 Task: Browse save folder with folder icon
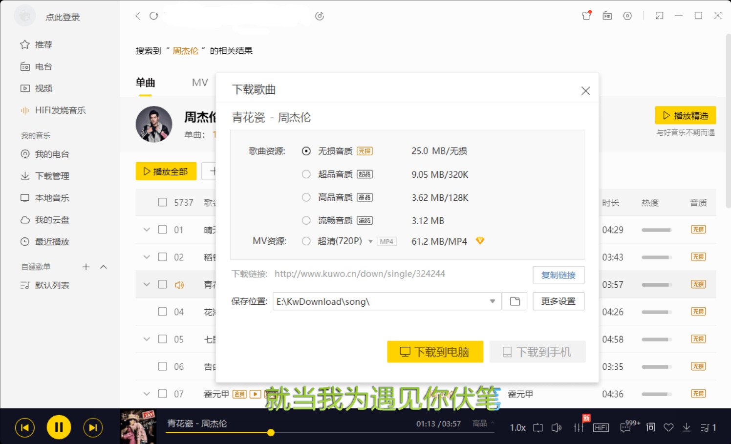[x=515, y=301]
